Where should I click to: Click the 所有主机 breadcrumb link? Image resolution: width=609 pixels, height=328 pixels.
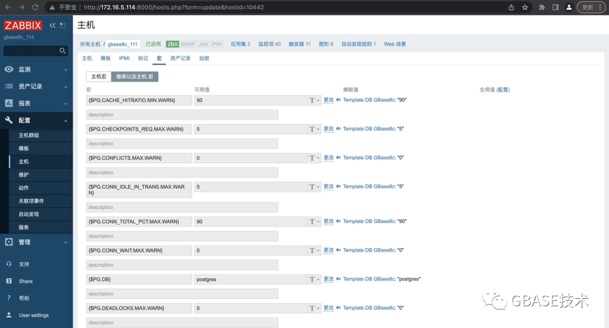tap(90, 45)
